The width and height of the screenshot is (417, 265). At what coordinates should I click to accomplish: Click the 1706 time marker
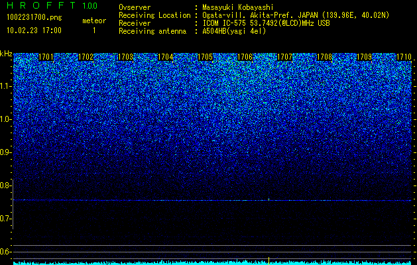245,57
